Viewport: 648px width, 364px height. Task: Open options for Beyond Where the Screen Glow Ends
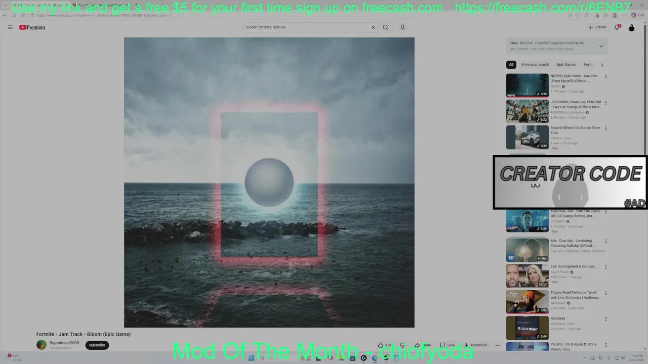(x=605, y=128)
